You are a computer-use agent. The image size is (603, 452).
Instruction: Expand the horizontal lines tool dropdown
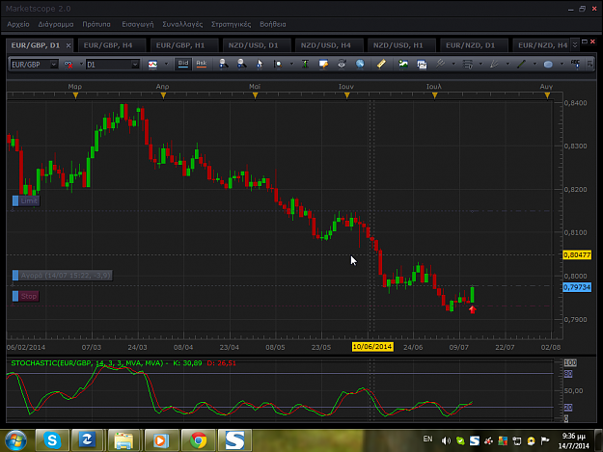coord(480,64)
